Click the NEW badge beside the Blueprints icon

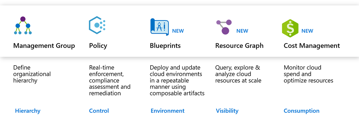click(x=178, y=31)
